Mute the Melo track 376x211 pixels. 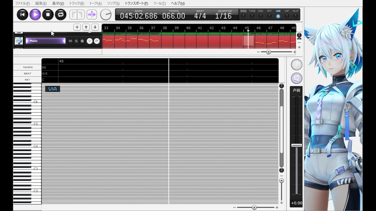[70, 41]
